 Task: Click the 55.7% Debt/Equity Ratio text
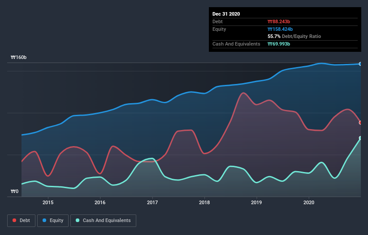coord(294,37)
